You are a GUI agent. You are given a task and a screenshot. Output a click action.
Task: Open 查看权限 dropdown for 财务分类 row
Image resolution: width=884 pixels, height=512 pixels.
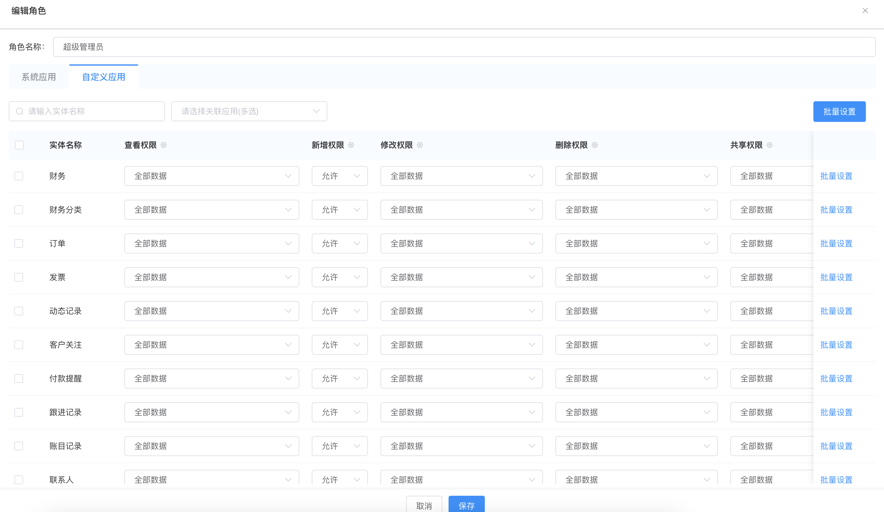tap(211, 209)
